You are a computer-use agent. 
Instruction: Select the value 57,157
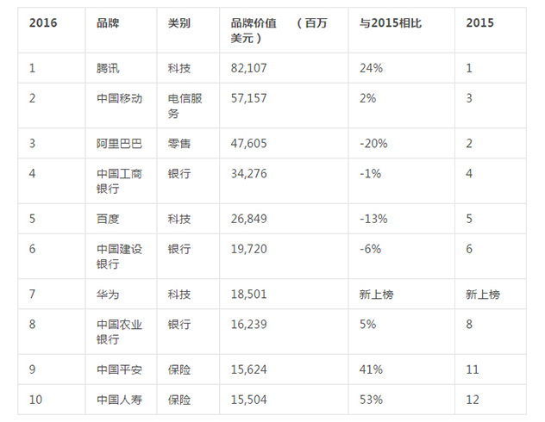[x=249, y=98]
